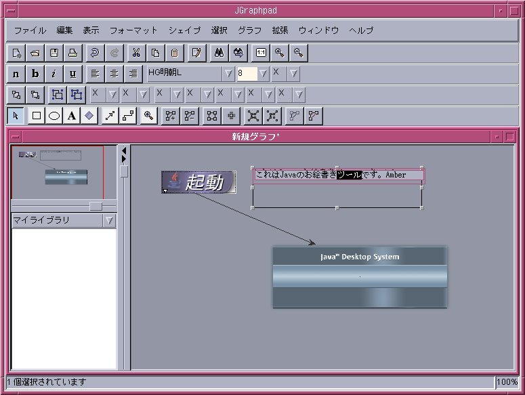
Task: Activate the text A tool
Action: [71, 116]
